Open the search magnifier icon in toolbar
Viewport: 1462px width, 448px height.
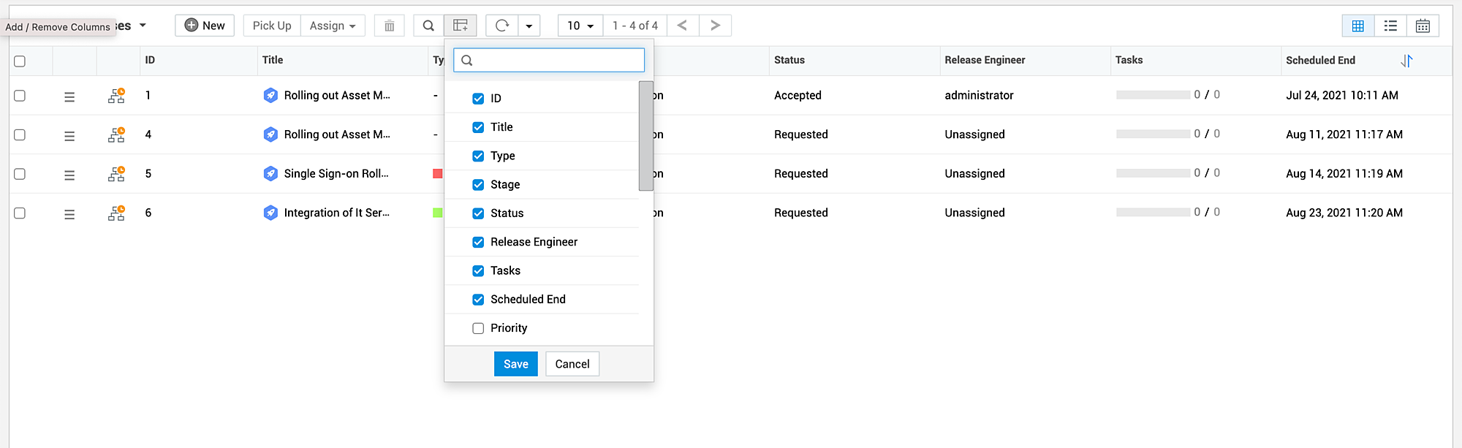[428, 26]
